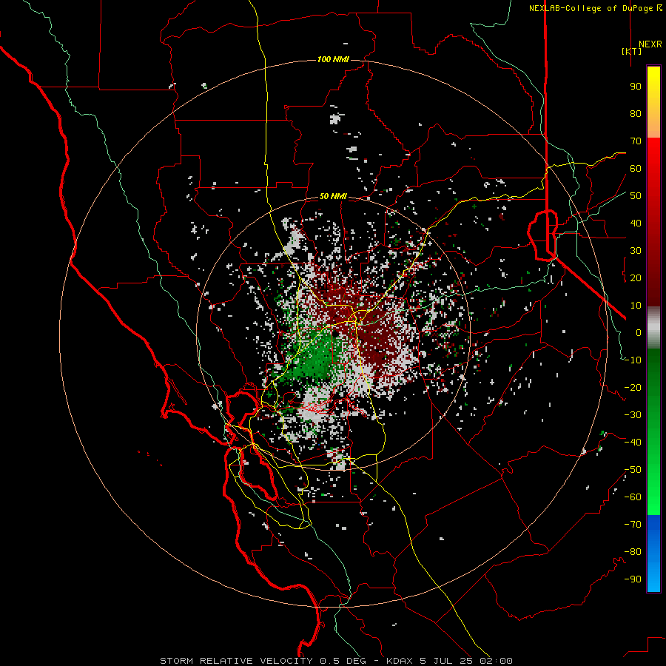Click the 50 NMI range ring label
This screenshot has width=666, height=666.
tap(333, 196)
